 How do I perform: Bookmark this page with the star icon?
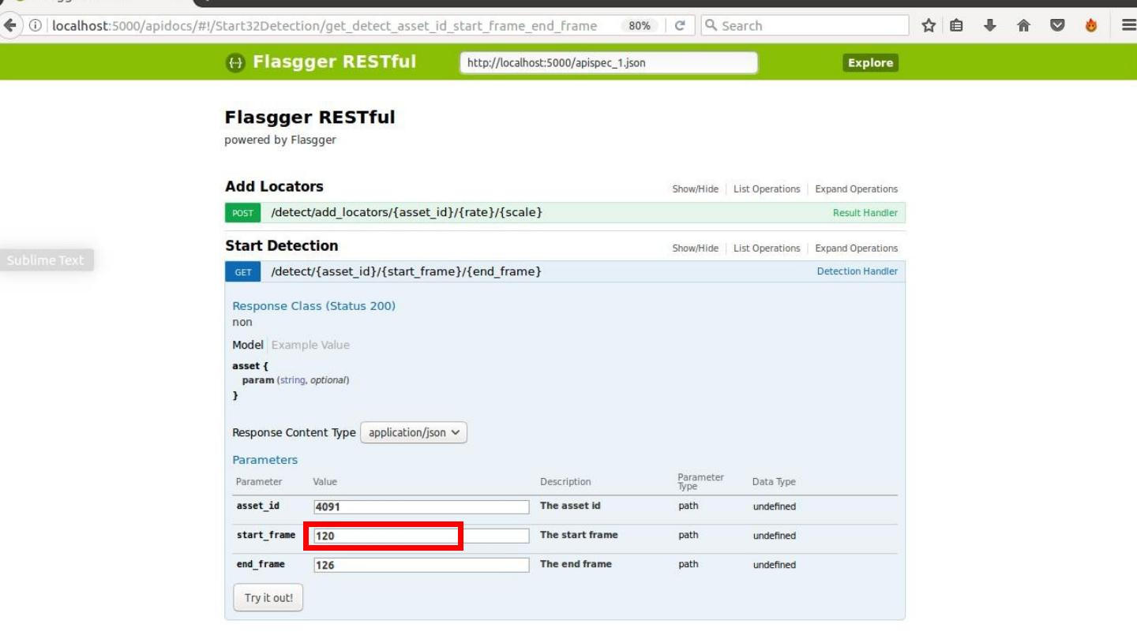click(929, 25)
